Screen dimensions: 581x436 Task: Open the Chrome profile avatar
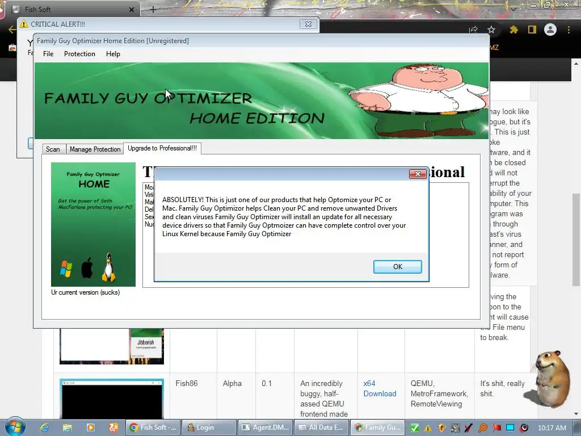[550, 30]
